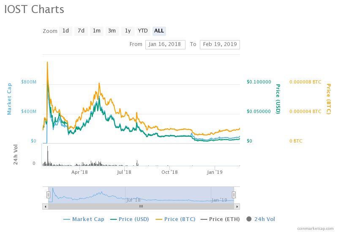Click the Price (USD) axis title
Screen dimensions: 338x232
point(278,99)
